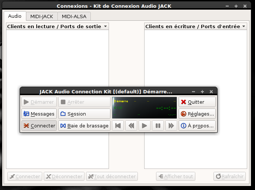Click the Rafraîchir refresh button
This screenshot has height=190, width=255.
pyautogui.click(x=230, y=176)
